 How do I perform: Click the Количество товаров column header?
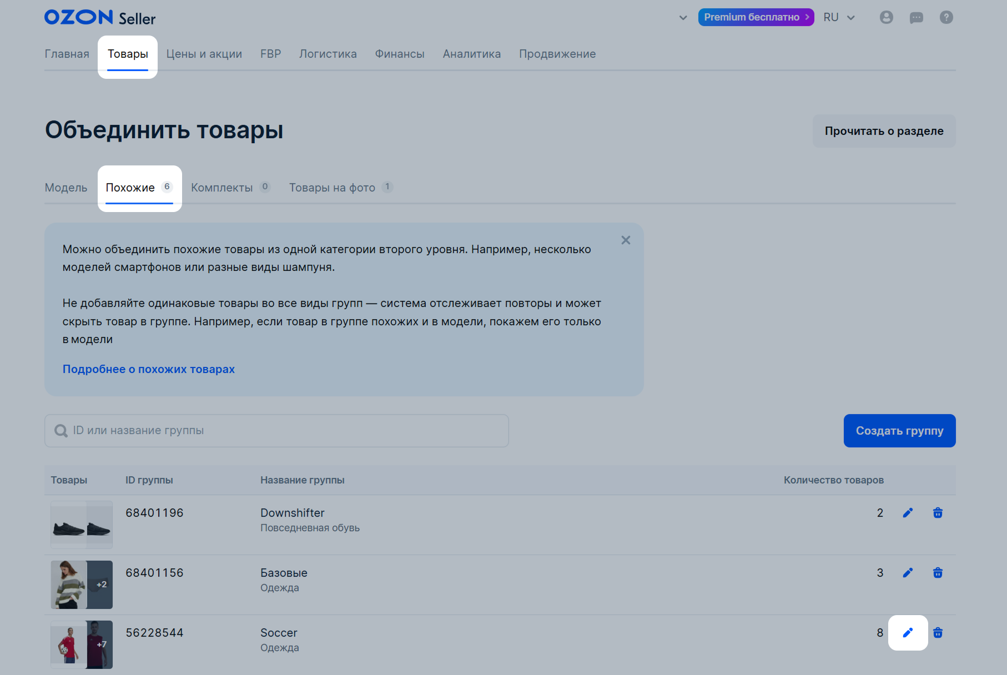(x=834, y=480)
